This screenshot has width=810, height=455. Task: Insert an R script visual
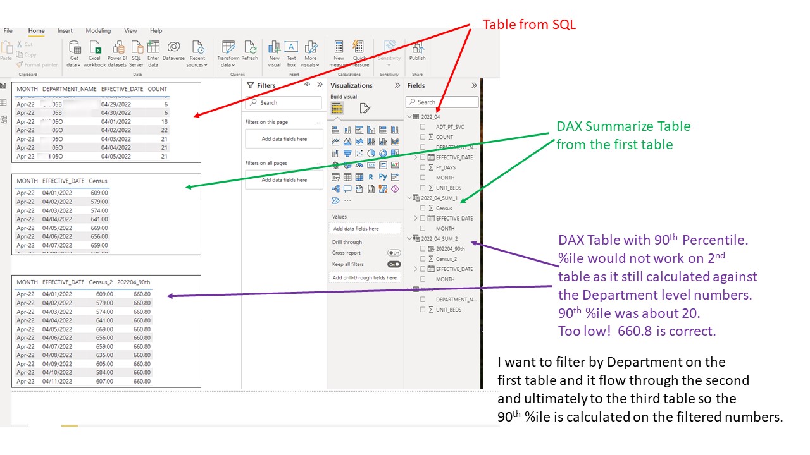(x=371, y=177)
